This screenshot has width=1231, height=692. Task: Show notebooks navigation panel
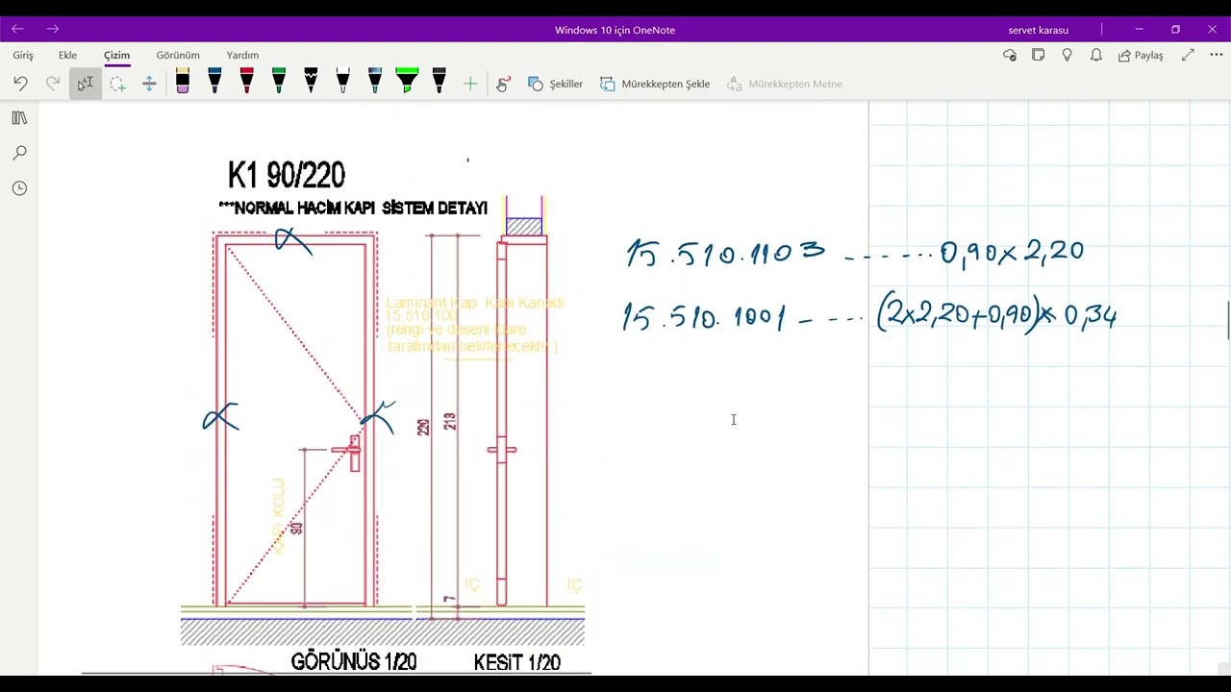(x=19, y=117)
